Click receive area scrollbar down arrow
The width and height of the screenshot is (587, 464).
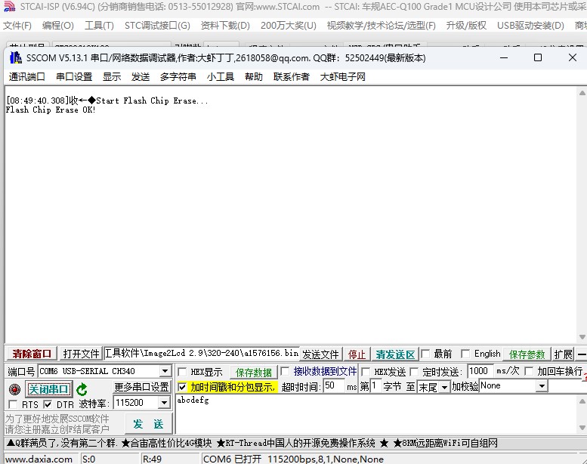(582, 337)
